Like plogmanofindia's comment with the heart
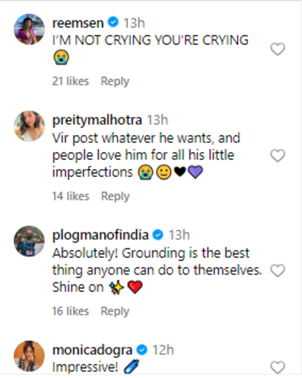This screenshot has width=302, height=378. click(x=277, y=270)
